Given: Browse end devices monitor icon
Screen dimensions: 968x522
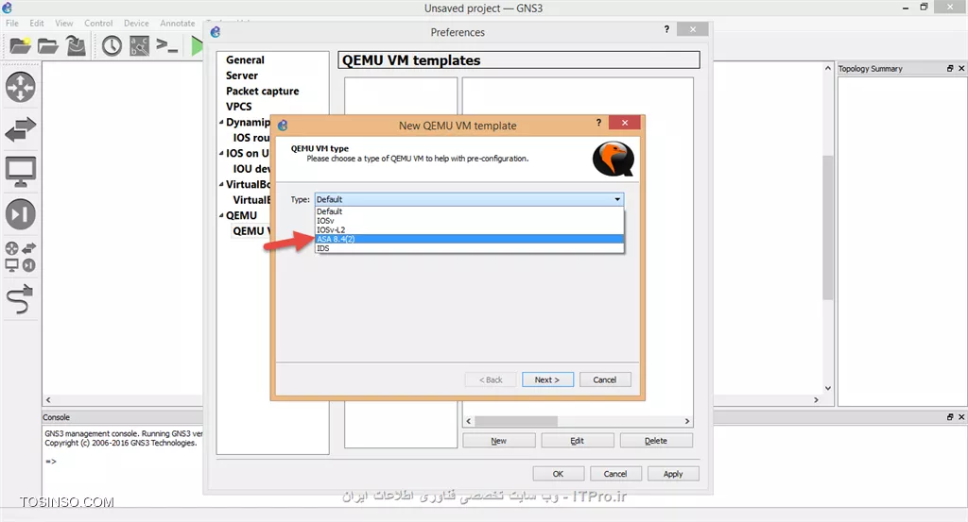Looking at the screenshot, I should point(21,172).
